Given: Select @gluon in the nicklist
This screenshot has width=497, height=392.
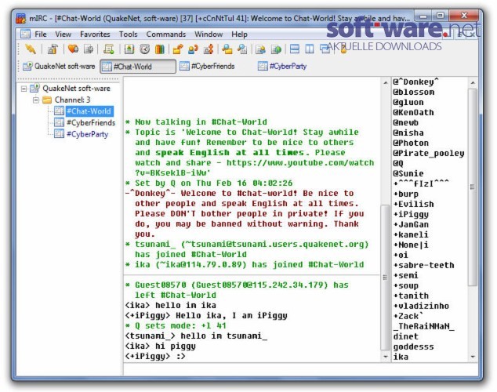Looking at the screenshot, I should [408, 103].
